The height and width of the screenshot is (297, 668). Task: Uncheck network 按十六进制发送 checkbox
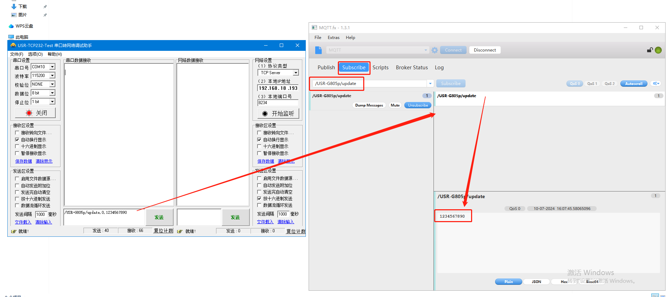pos(259,198)
